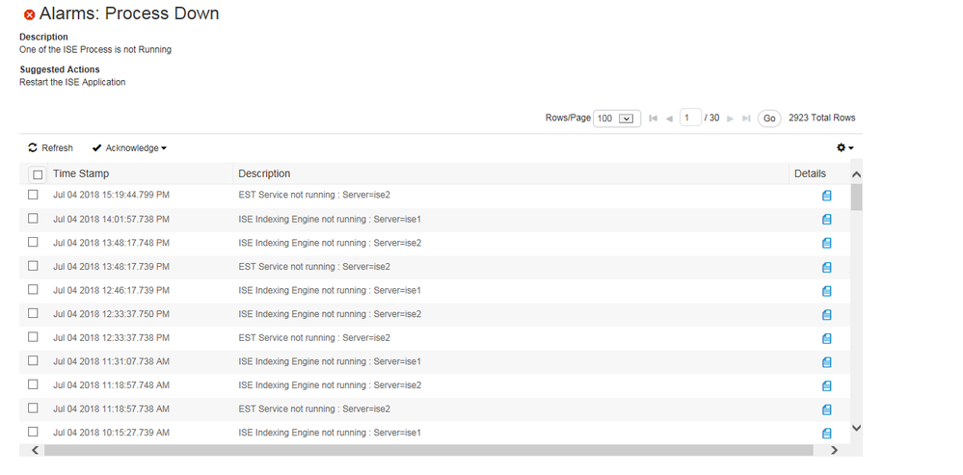
Task: Open details for the 12:33:37.738 PM alarm
Action: click(x=827, y=338)
